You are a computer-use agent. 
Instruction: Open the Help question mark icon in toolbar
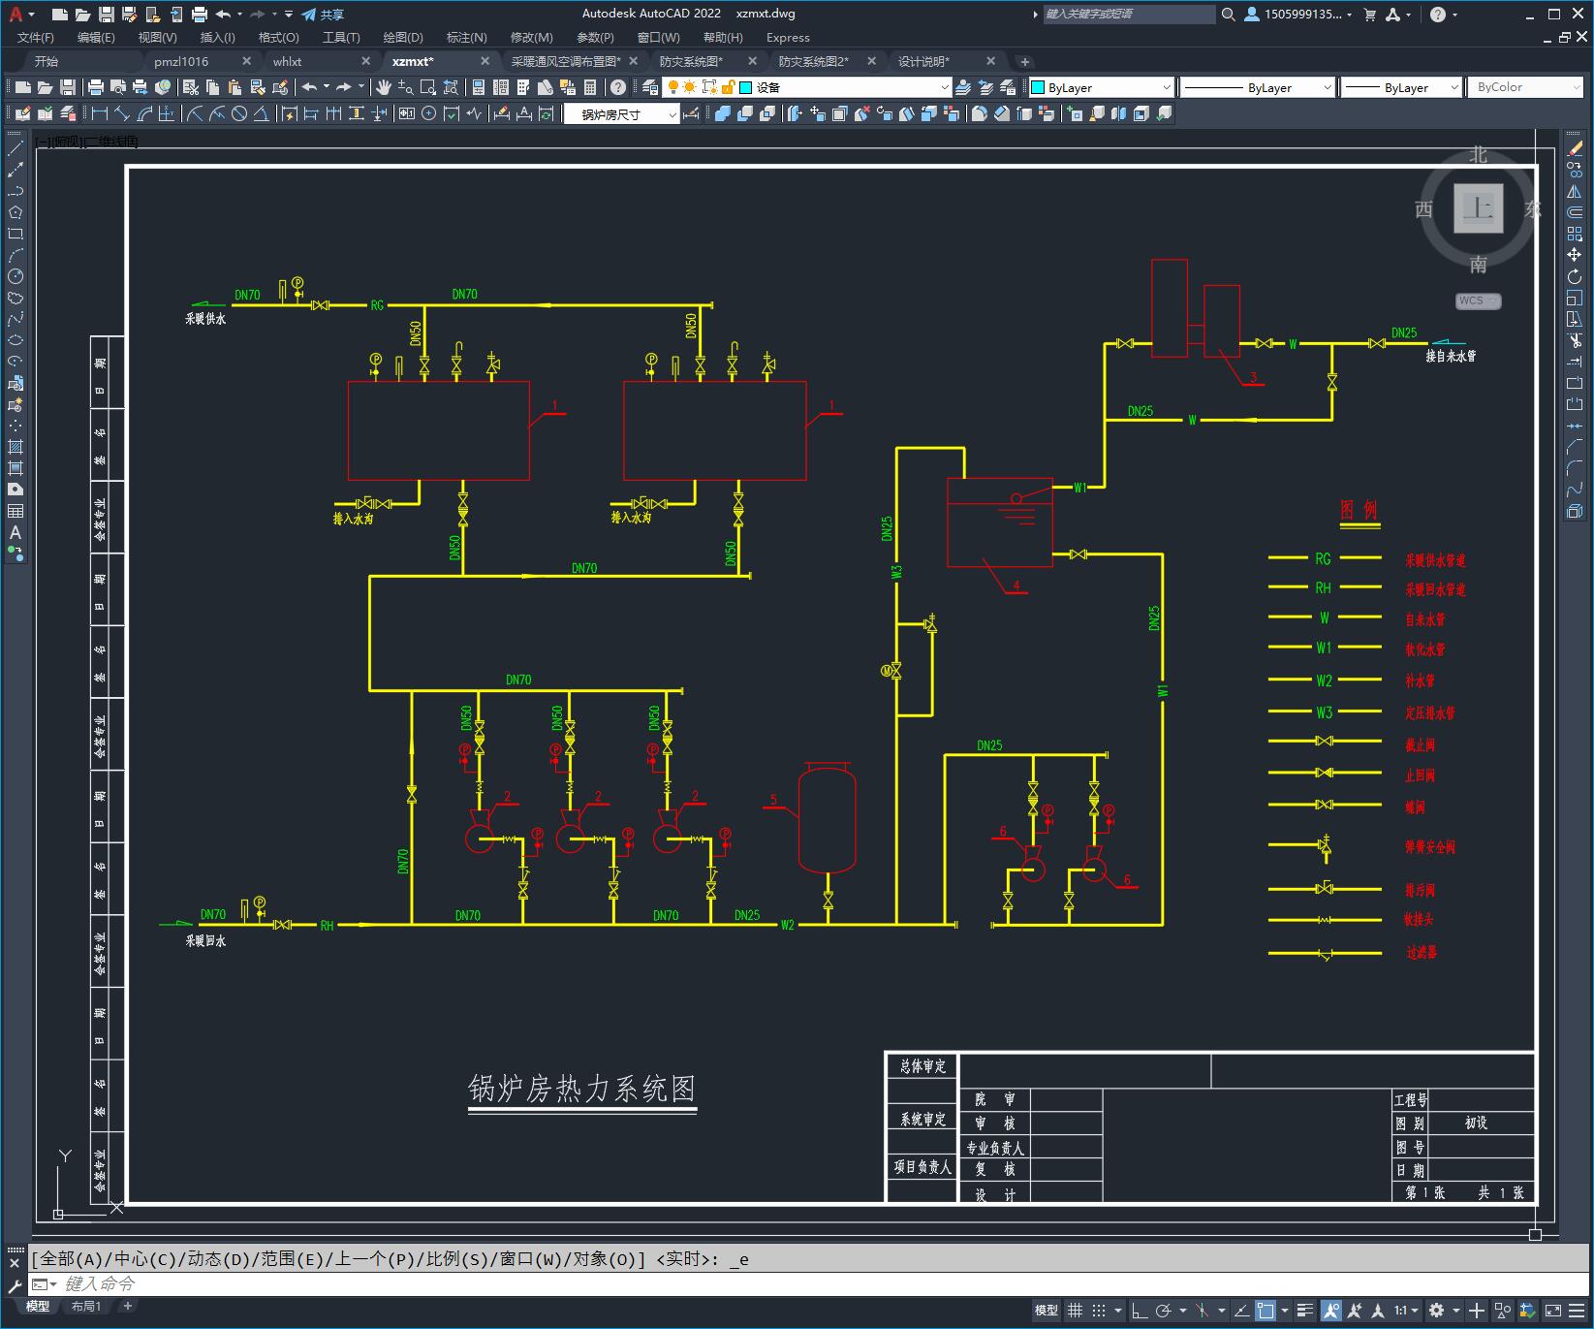tap(618, 87)
